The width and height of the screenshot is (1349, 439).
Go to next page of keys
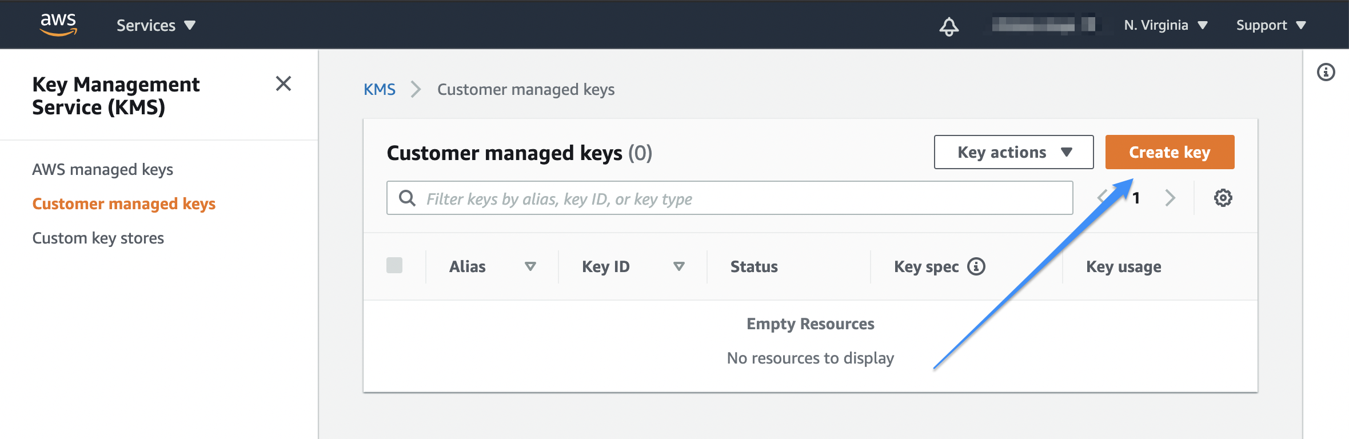[x=1170, y=198]
